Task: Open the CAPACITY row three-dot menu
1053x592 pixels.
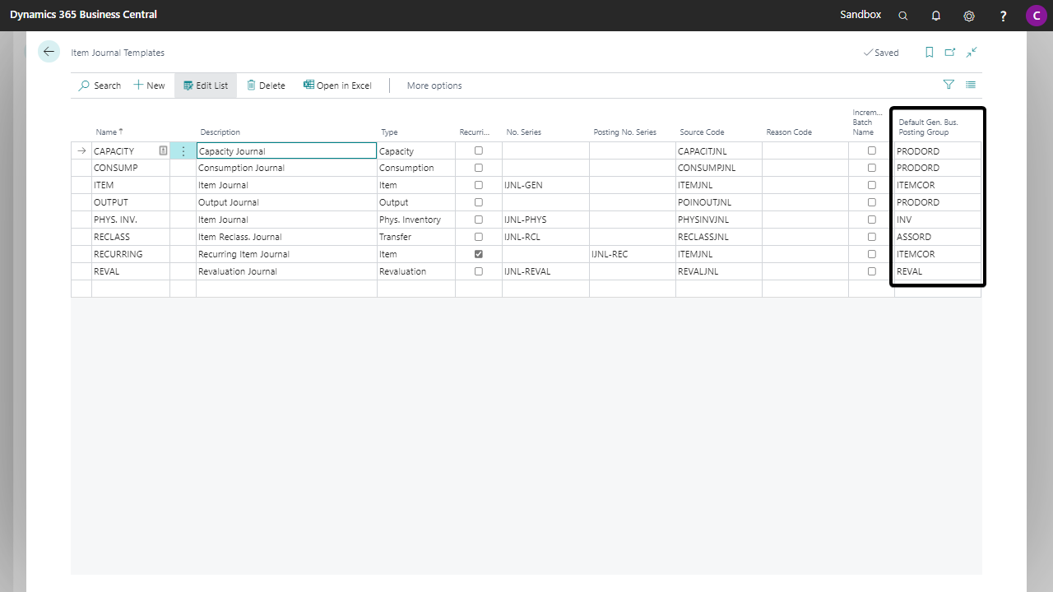Action: (183, 151)
